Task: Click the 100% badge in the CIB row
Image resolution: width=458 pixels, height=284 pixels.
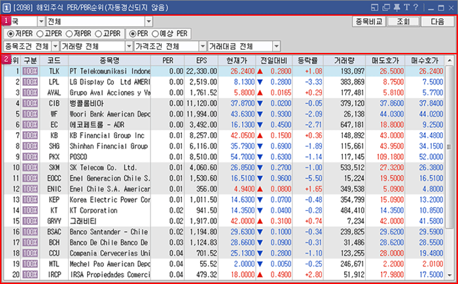Action: [x=30, y=103]
